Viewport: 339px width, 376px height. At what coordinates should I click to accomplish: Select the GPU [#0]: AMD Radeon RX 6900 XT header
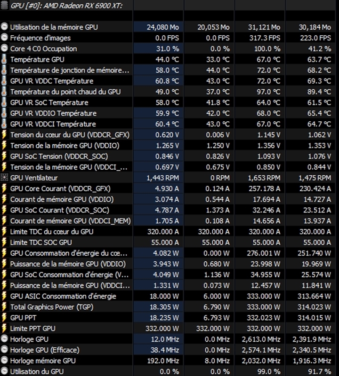tap(66, 6)
